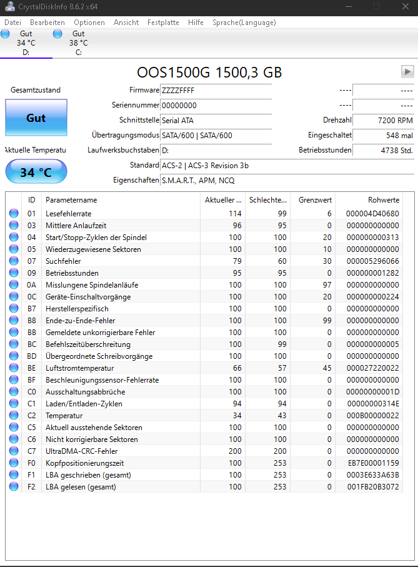Click the next-disk arrow button

407,72
